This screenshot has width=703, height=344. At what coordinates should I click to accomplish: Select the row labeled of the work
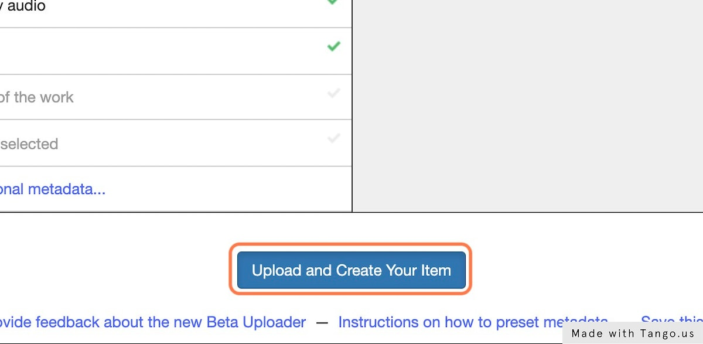[x=36, y=97]
